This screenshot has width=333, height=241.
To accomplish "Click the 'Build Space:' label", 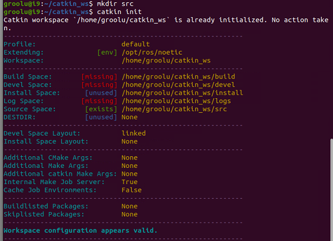I will (x=27, y=77).
